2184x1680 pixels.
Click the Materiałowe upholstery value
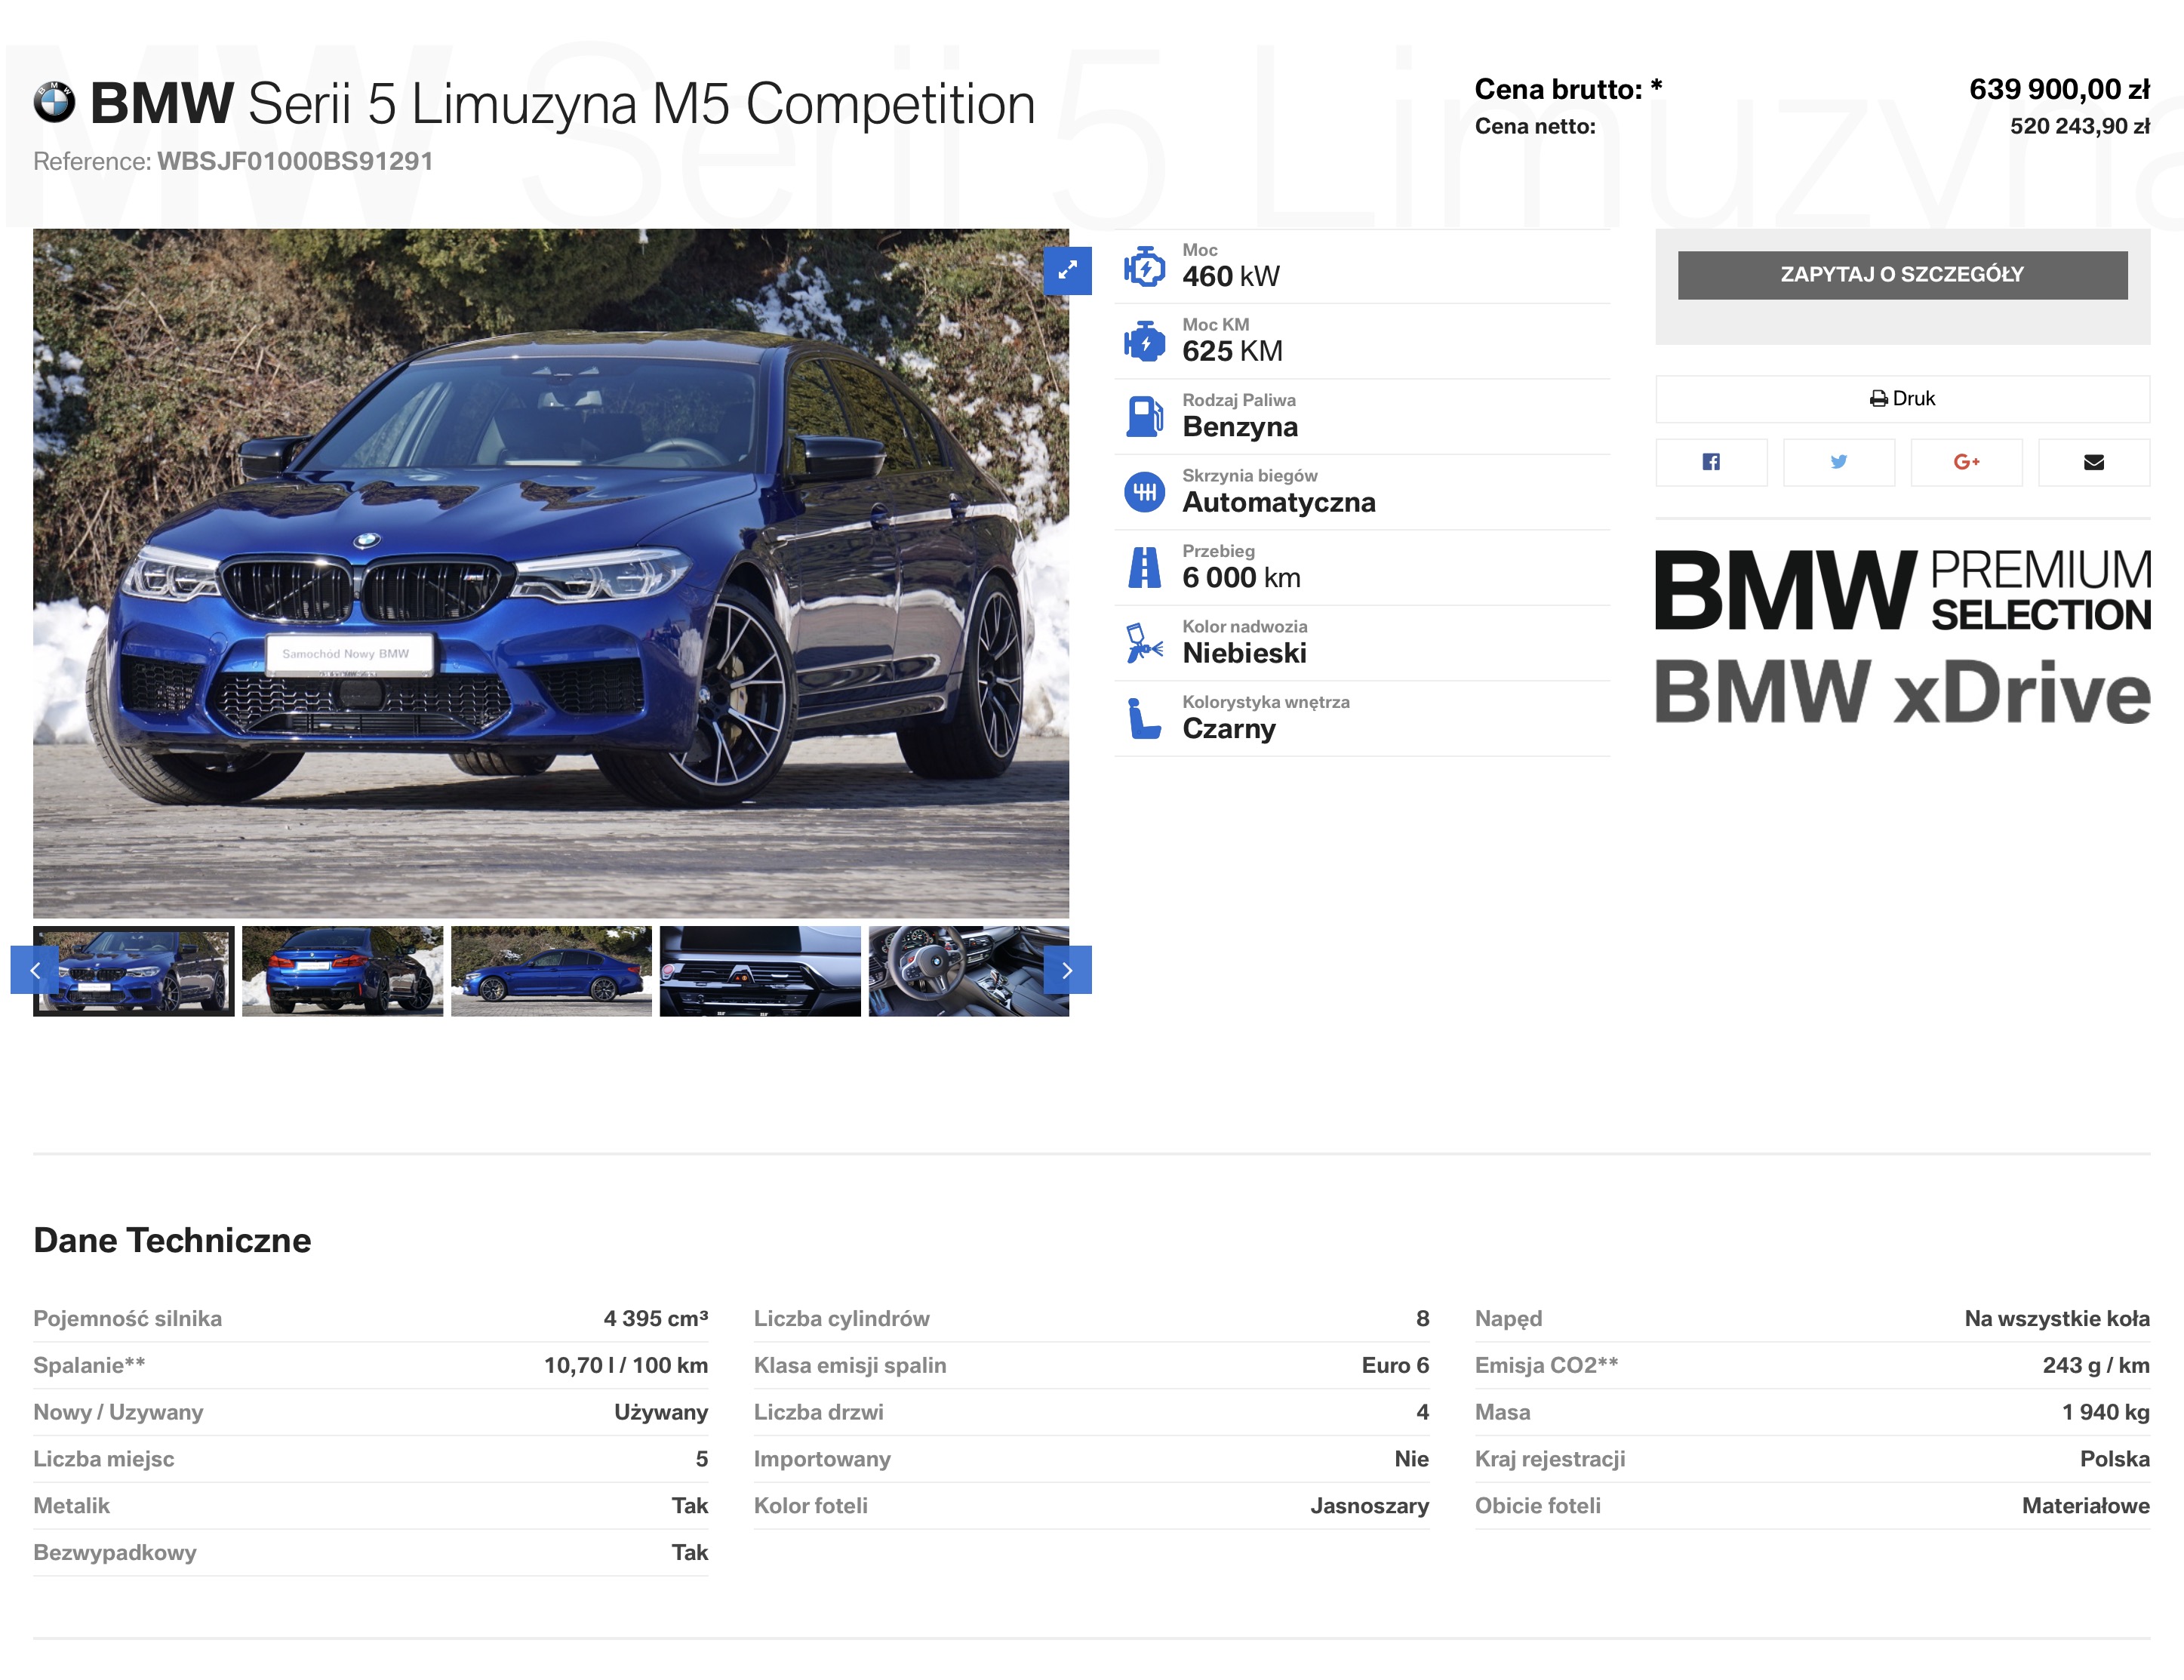click(2085, 1506)
